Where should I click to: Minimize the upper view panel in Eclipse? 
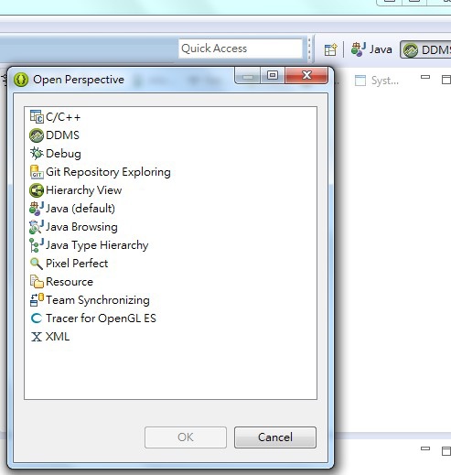(425, 78)
